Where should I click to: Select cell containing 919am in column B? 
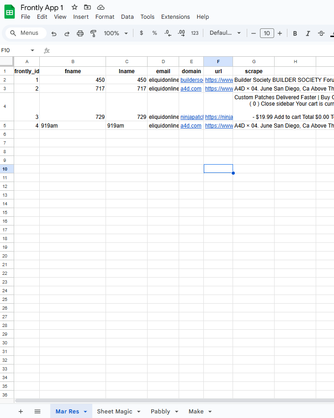coord(73,126)
